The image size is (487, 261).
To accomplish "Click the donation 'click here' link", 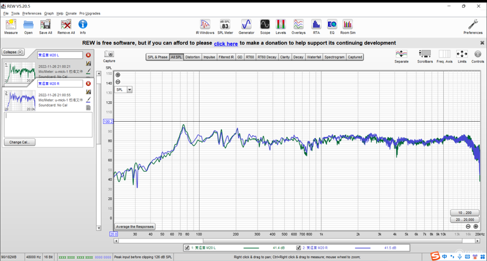I will click(226, 44).
